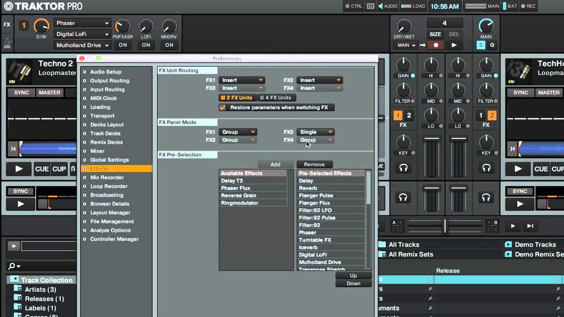Image resolution: width=564 pixels, height=317 pixels.
Task: Toggle the S snap button near MAIN
Action: [x=481, y=45]
